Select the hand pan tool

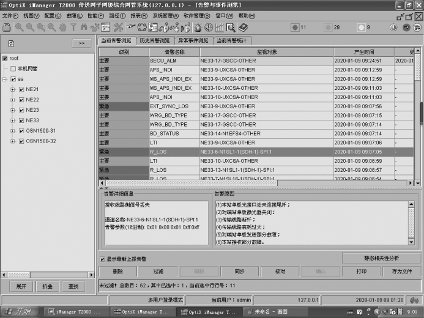pyautogui.click(x=63, y=28)
